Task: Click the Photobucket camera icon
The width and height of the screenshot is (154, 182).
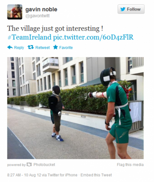Action: (29, 164)
